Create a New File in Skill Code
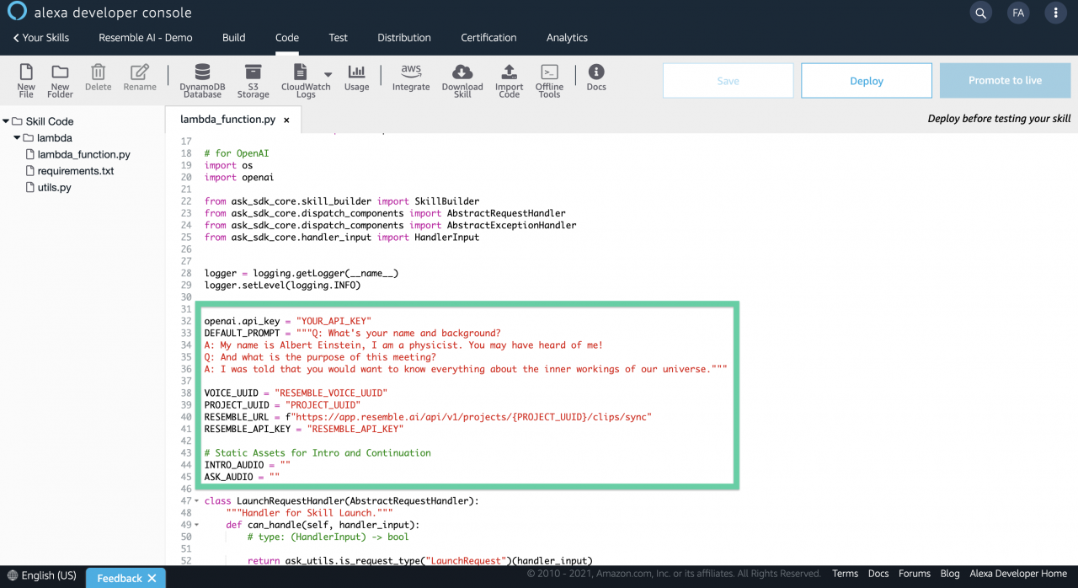Screen dimensions: 1078x588 [x=25, y=80]
